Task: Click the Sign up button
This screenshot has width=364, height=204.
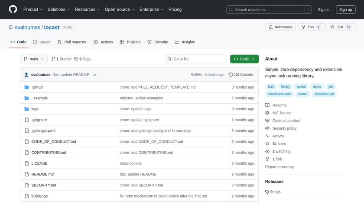Action: (x=345, y=10)
